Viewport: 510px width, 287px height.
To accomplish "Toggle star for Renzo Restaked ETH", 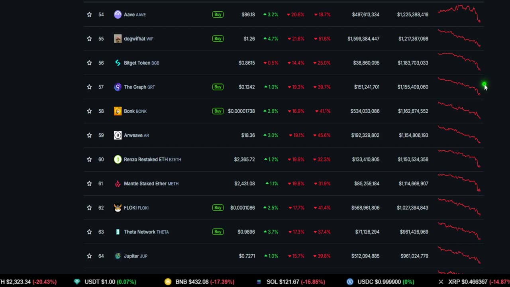I will click(89, 159).
